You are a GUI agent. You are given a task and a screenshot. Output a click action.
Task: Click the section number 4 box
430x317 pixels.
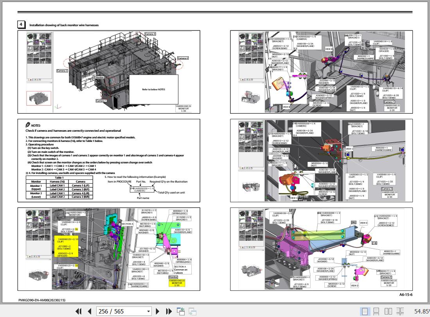tap(22, 24)
